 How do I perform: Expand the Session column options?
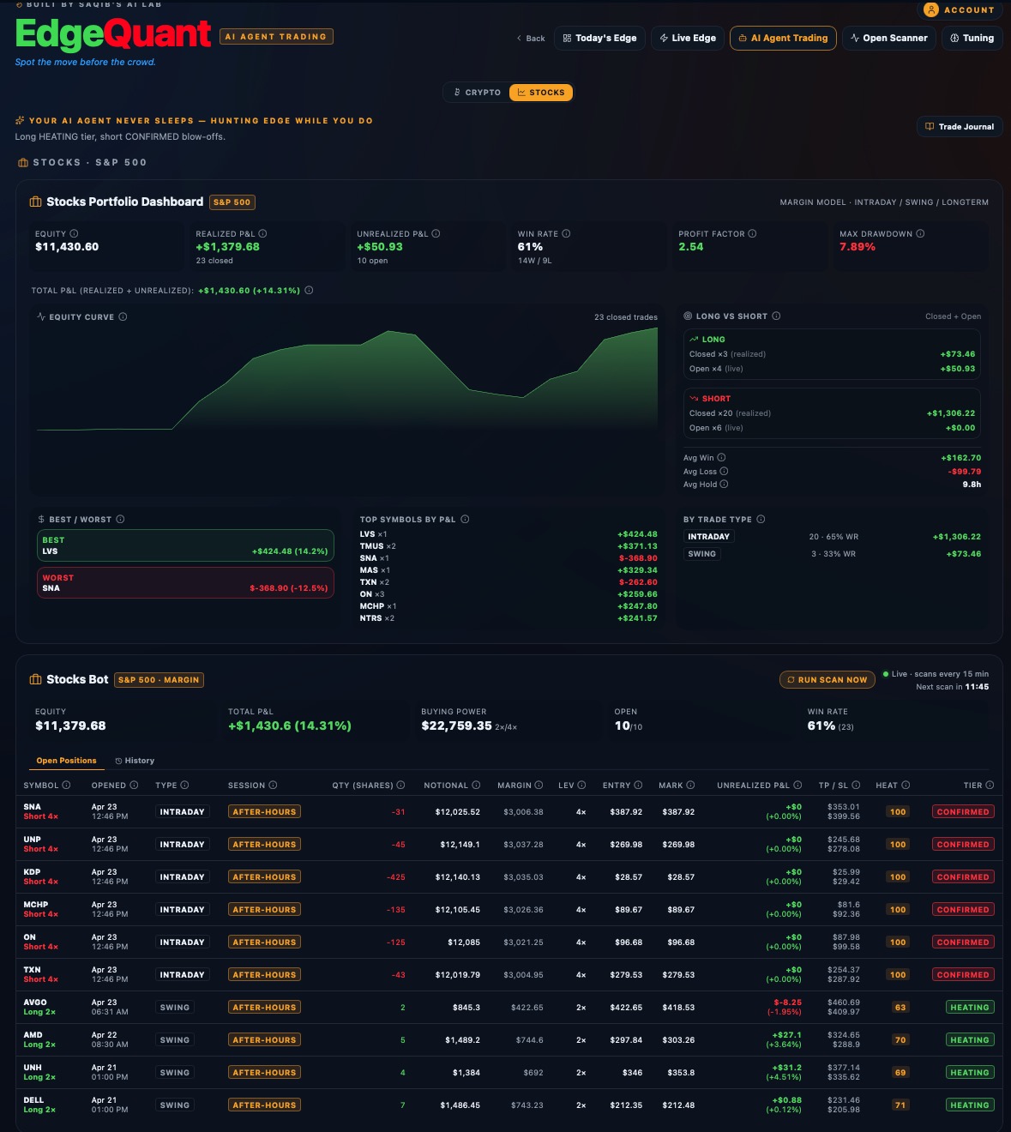[273, 785]
